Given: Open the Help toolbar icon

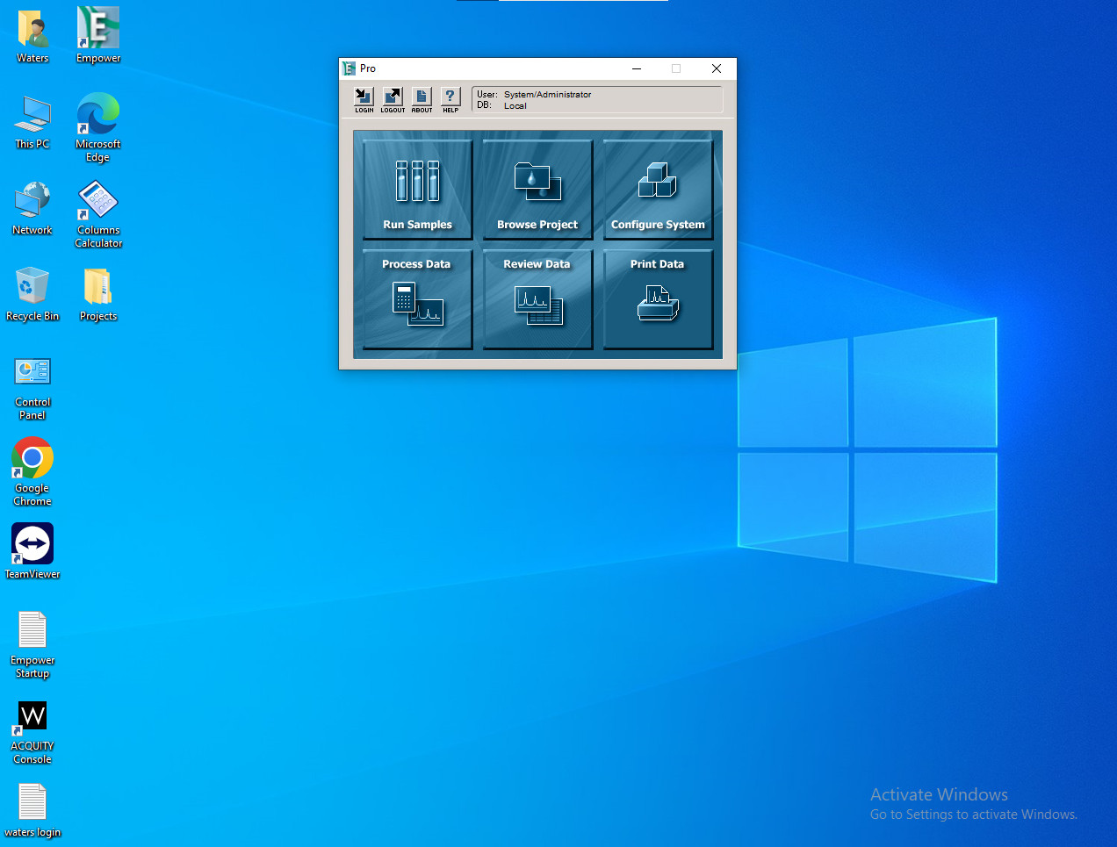Looking at the screenshot, I should coord(450,99).
